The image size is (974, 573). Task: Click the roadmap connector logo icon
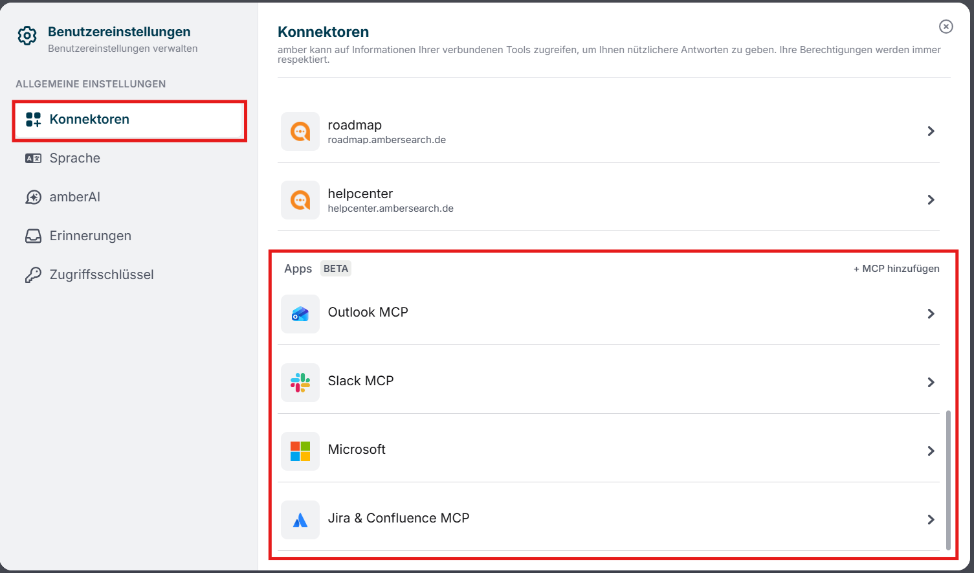point(300,131)
